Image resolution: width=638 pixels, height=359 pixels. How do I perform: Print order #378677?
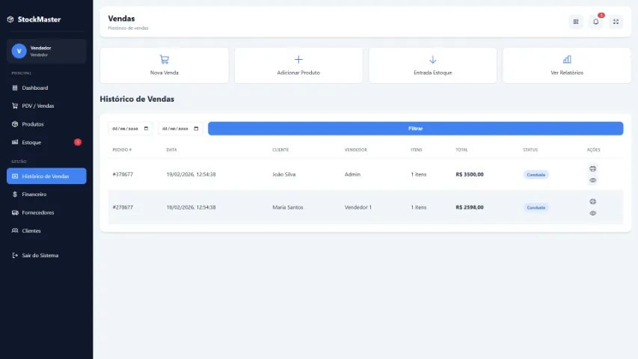(x=592, y=168)
